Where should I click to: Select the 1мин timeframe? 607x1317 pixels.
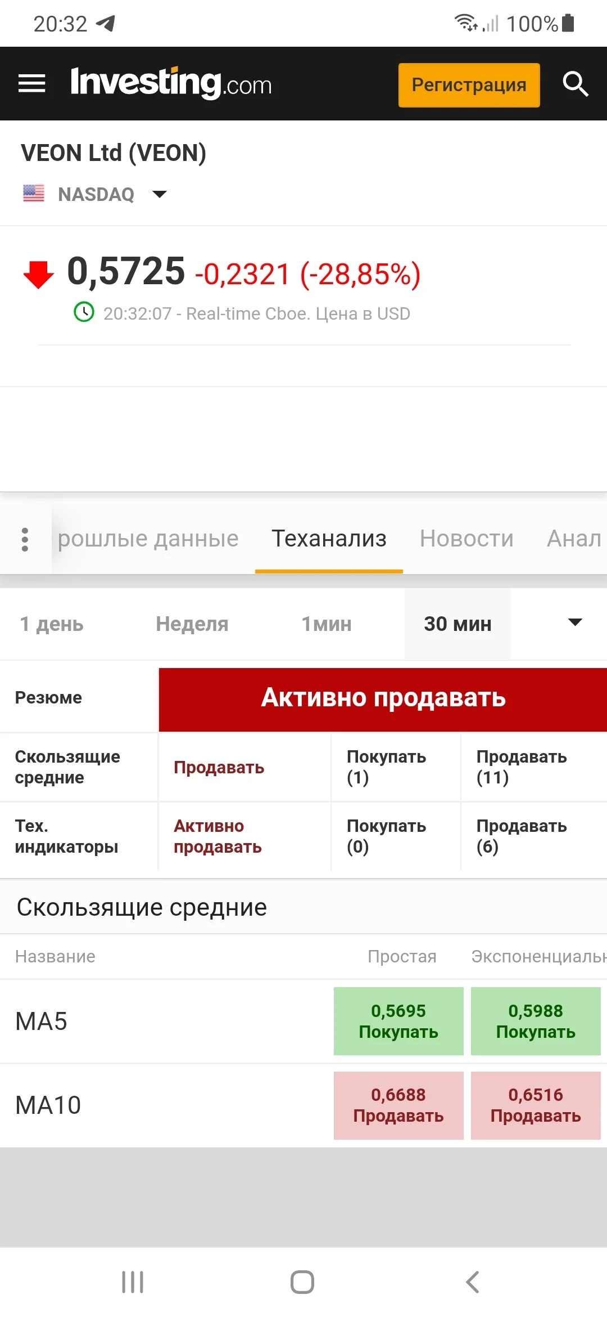(327, 624)
